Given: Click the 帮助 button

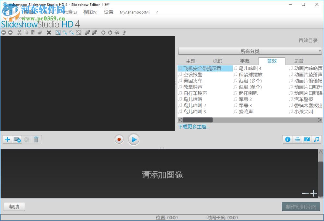Looking at the screenshot, I should (x=14, y=206).
